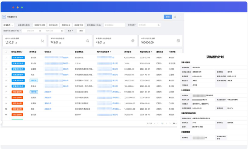Click the icon on 本年计划付款金额 card

(x=88, y=41)
